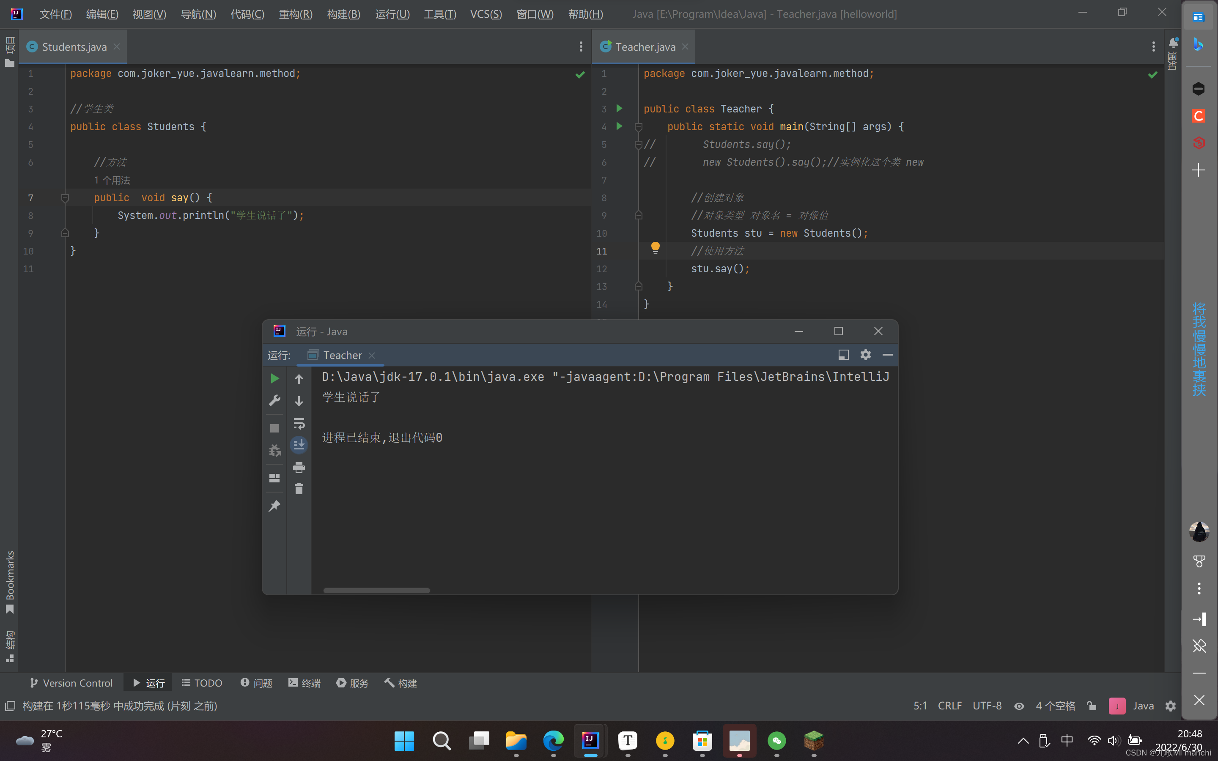Click the trash clear-all icon in Run console

coord(299,489)
